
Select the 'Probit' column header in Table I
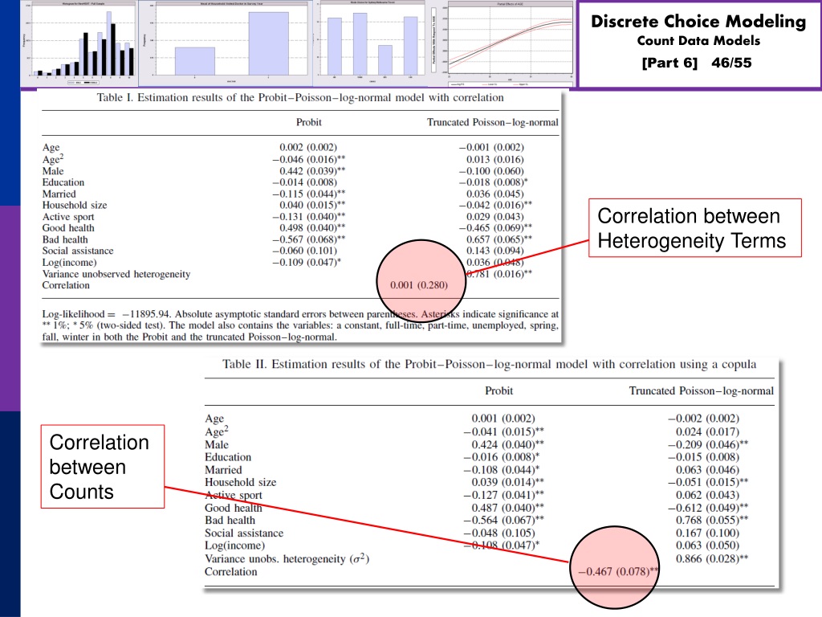[x=309, y=122]
